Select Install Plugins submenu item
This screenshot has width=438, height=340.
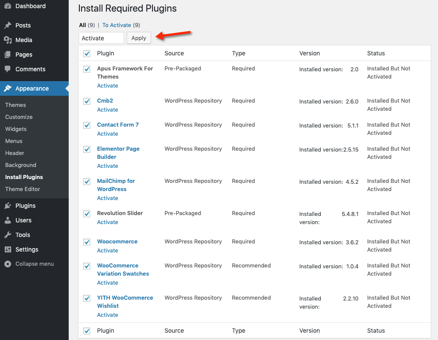(24, 177)
